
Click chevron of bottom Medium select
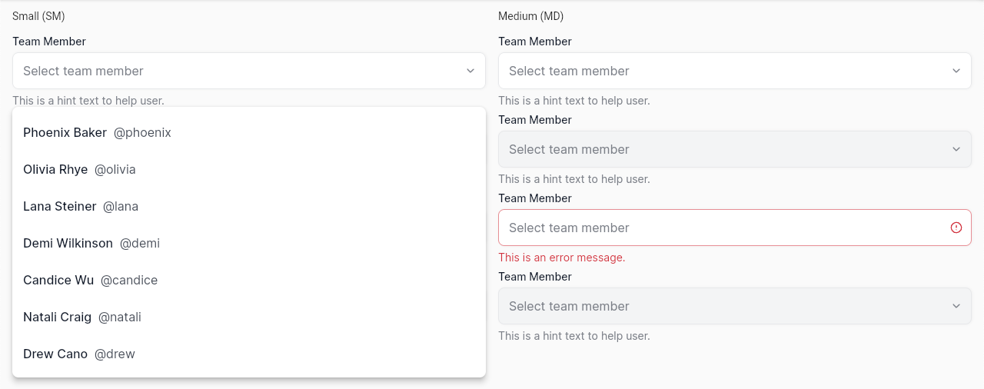pyautogui.click(x=956, y=306)
